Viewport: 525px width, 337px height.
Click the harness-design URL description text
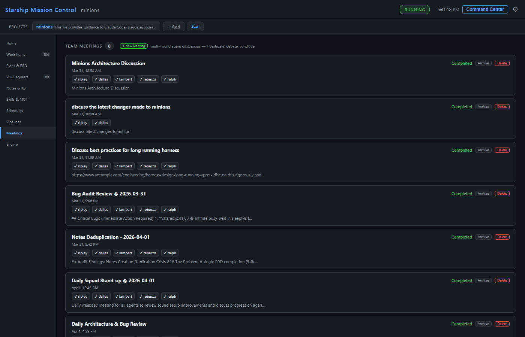tap(168, 175)
